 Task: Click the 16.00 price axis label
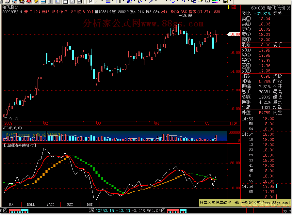tap(235, 53)
